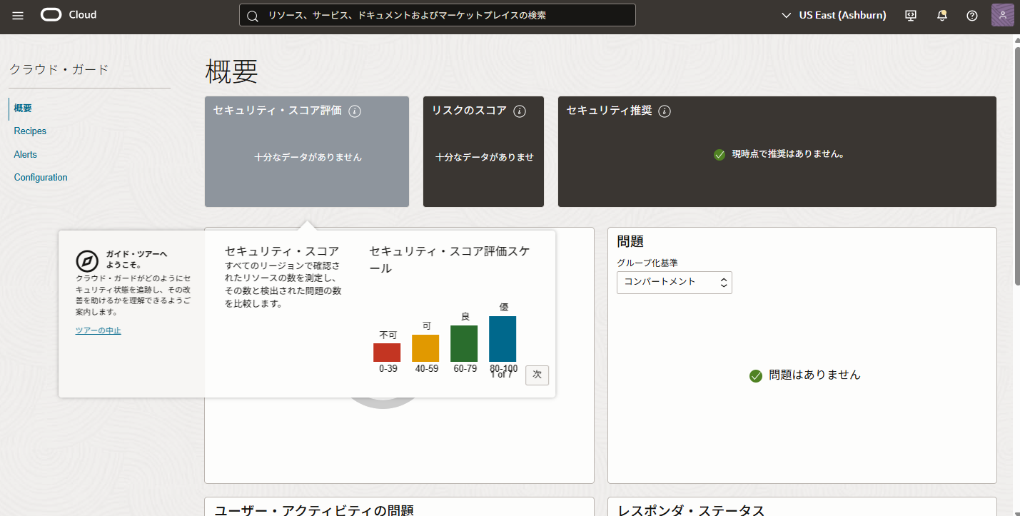
Task: Select 概要 in the sidebar
Action: coord(23,108)
